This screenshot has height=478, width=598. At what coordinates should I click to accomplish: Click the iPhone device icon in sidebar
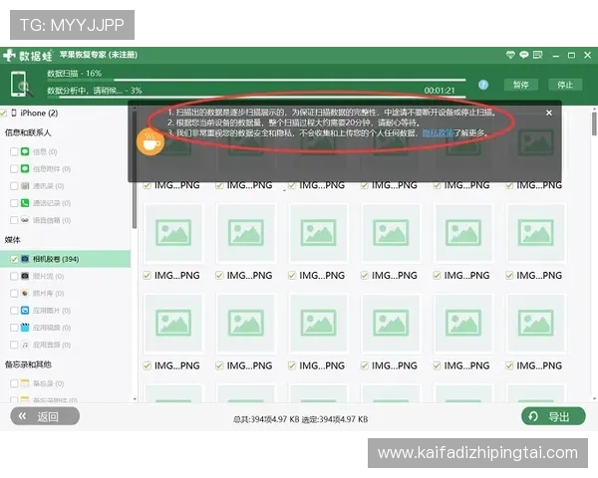tap(14, 113)
